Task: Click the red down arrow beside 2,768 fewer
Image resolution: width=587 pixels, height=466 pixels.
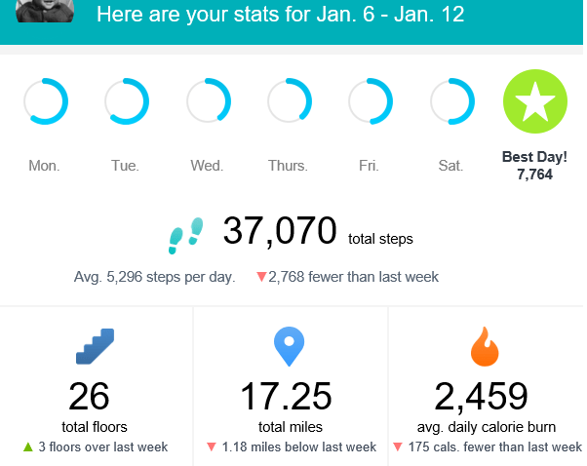Action: (x=261, y=277)
